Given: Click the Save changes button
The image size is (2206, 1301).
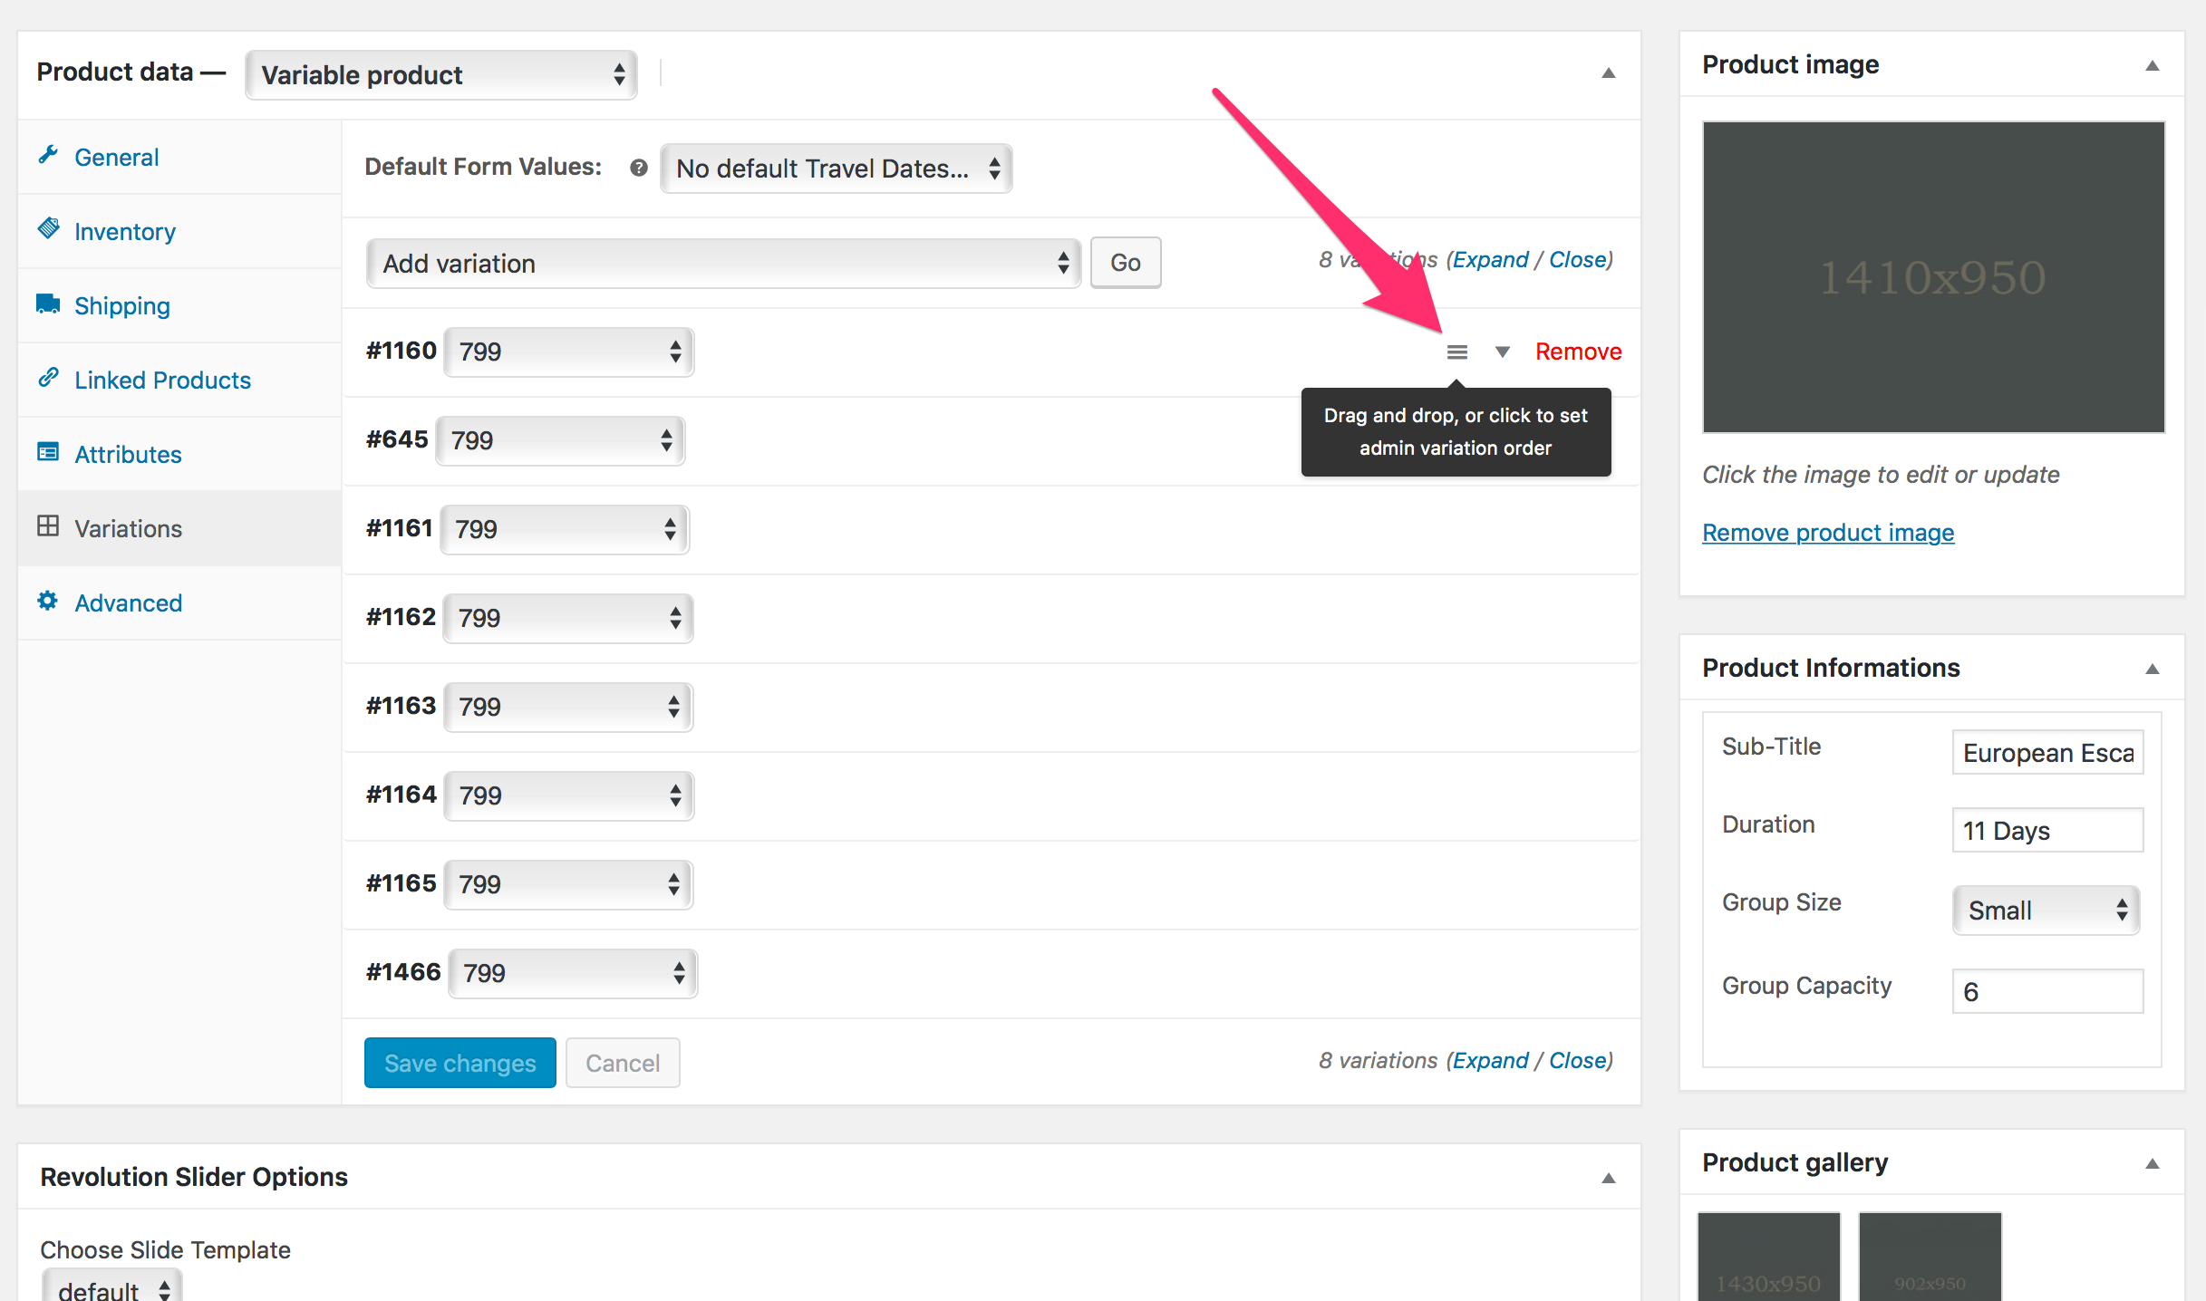Looking at the screenshot, I should [460, 1063].
